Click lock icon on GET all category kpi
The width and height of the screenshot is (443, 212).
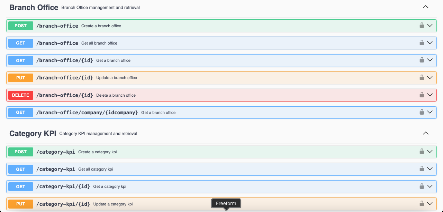click(422, 169)
